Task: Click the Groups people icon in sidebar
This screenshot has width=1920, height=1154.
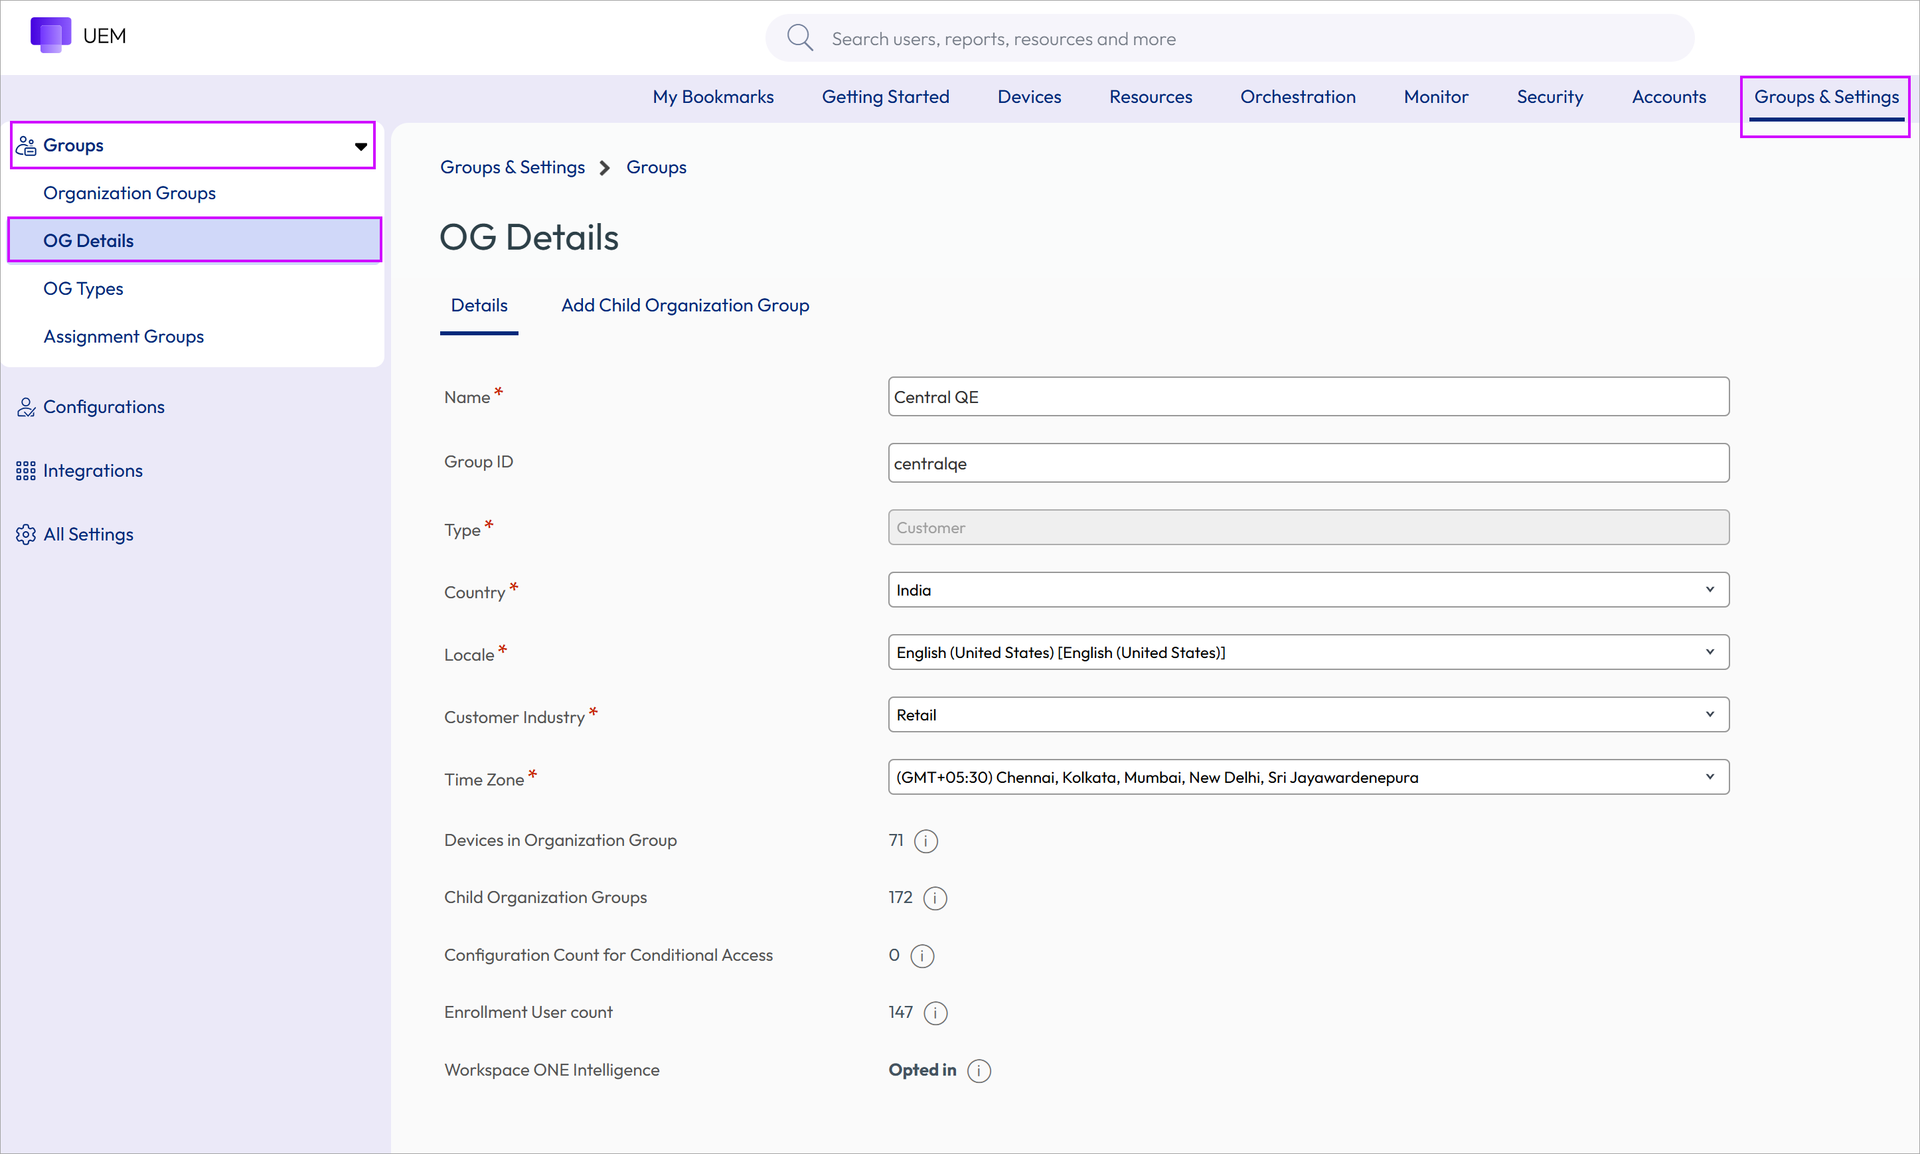Action: tap(26, 145)
